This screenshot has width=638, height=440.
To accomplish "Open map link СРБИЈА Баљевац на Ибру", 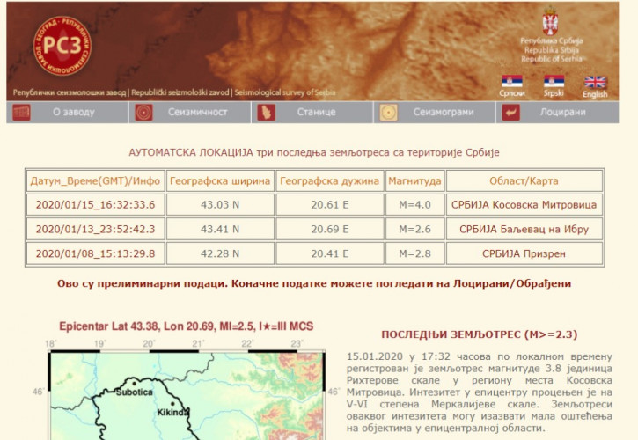I will [x=524, y=229].
